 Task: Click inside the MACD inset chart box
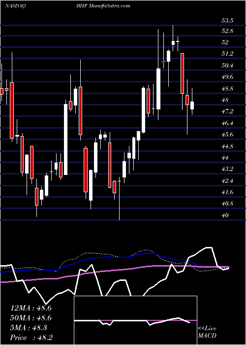pos(135,320)
